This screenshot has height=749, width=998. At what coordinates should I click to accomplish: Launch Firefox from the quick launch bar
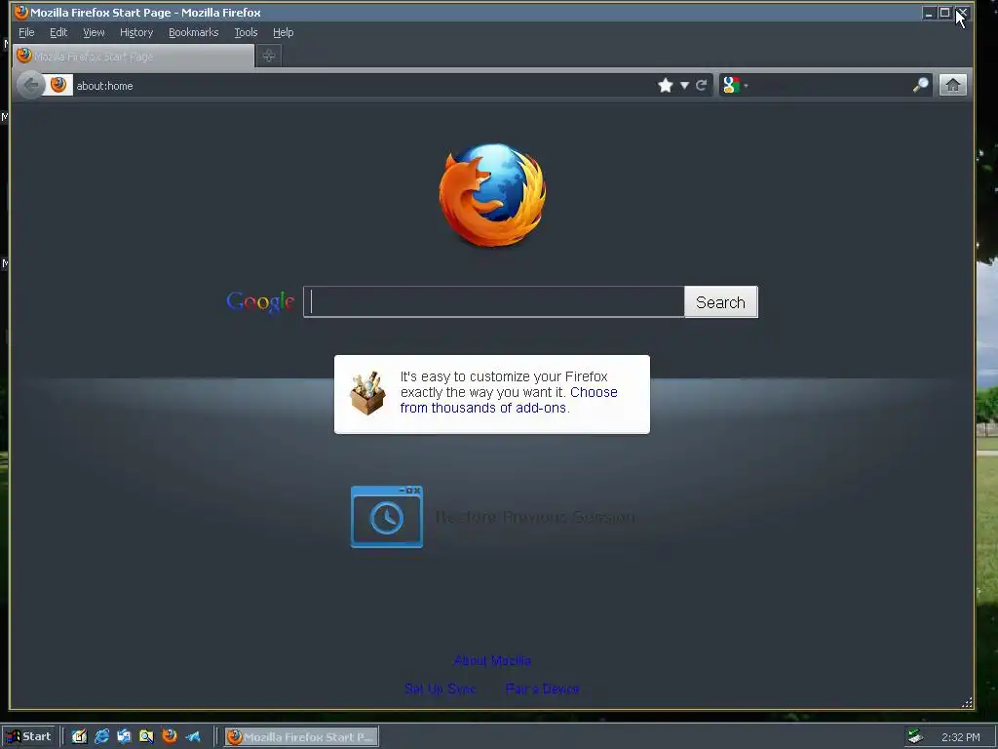click(170, 736)
